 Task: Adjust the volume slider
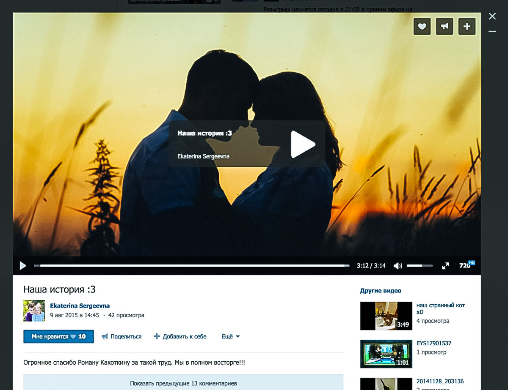[x=420, y=266]
